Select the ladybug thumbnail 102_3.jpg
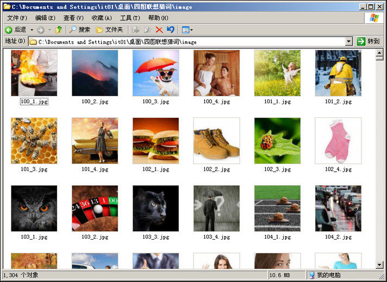Screen dimensions: 387x282 click(x=277, y=141)
